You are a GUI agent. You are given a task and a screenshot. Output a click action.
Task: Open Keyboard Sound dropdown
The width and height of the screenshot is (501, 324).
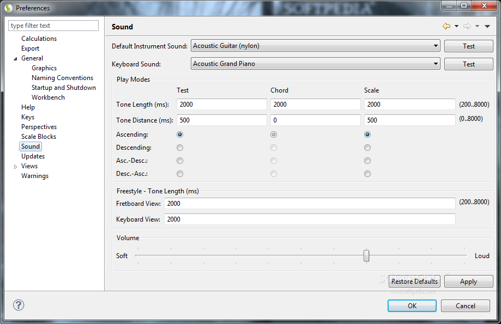coord(315,64)
